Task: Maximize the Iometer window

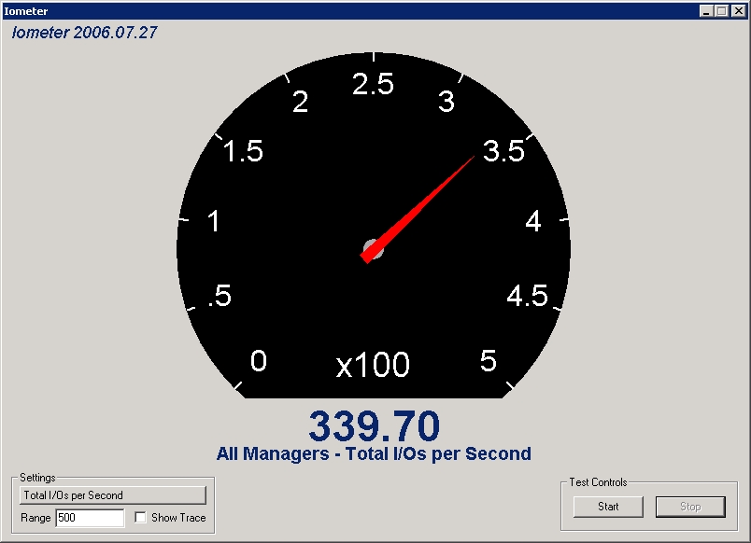Action: tap(721, 11)
